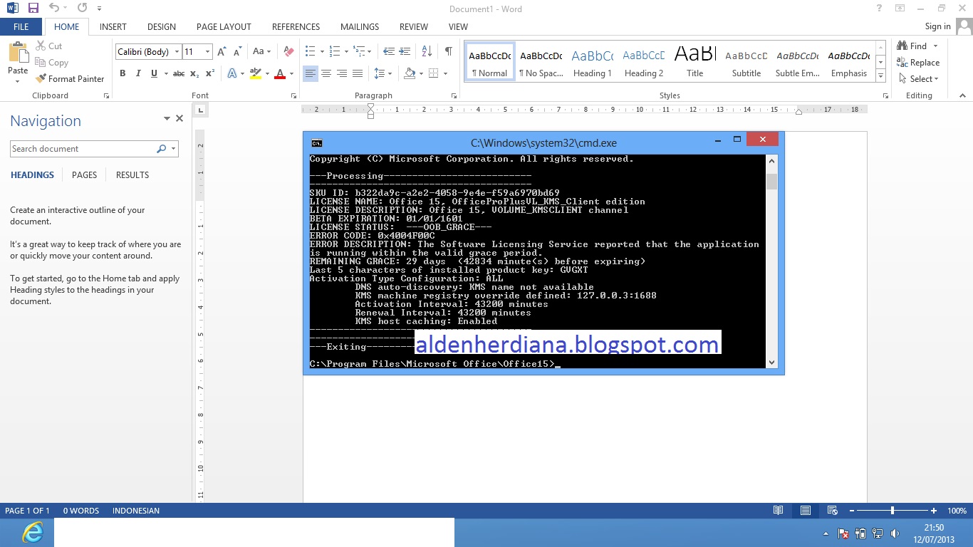Sort text with the A-Z icon
The width and height of the screenshot is (973, 547).
[x=427, y=51]
